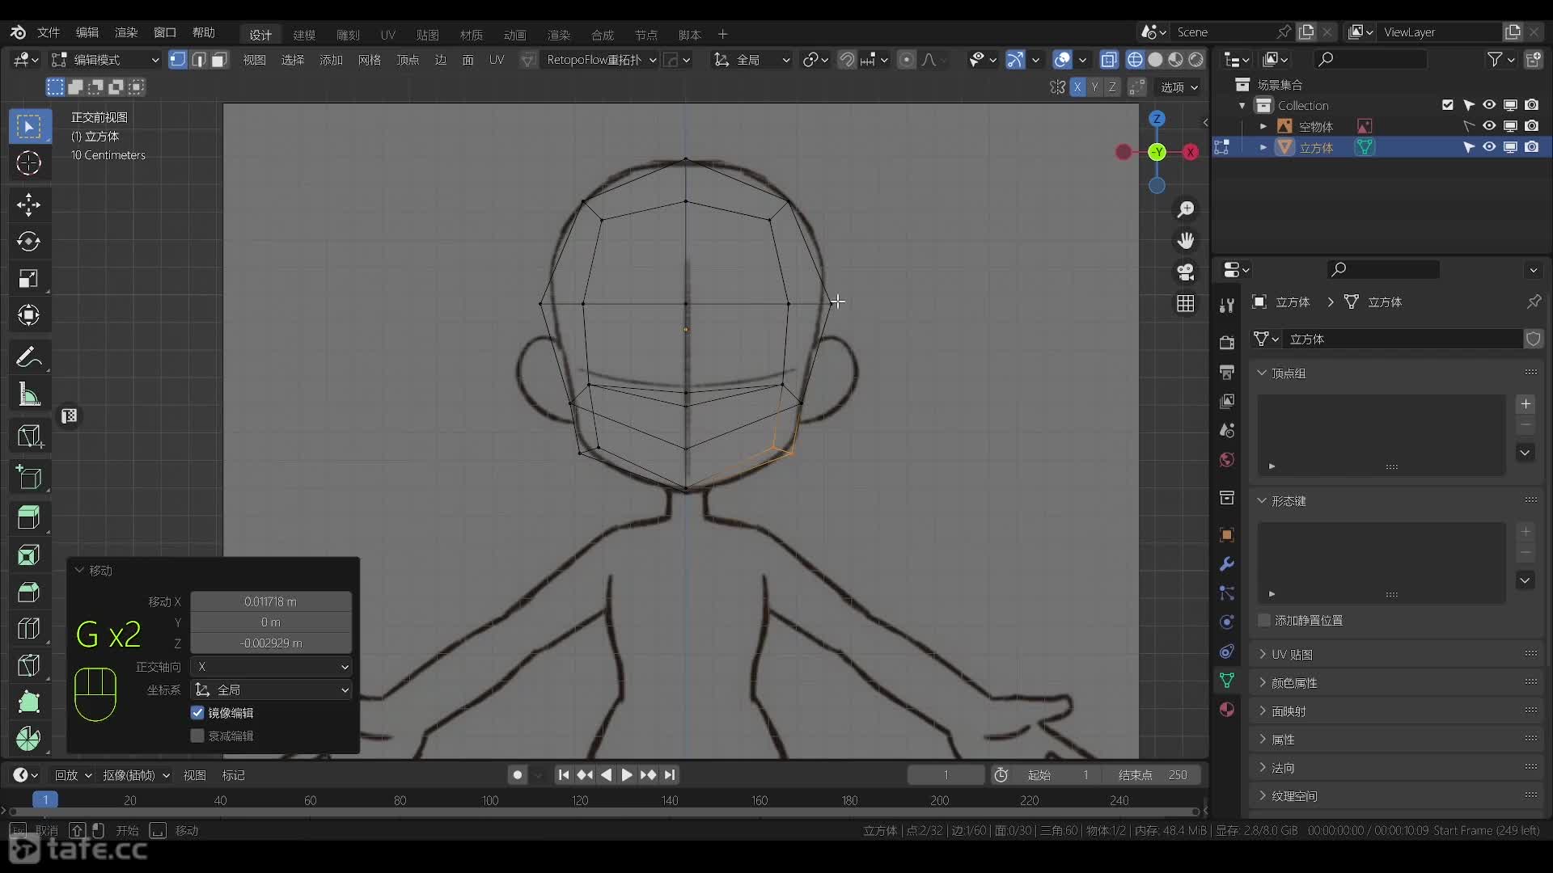Viewport: 1553px width, 873px height.
Task: Open the 选项 button
Action: tap(1179, 87)
